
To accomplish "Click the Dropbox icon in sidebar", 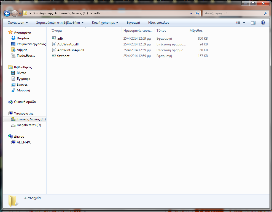I will 13,38.
